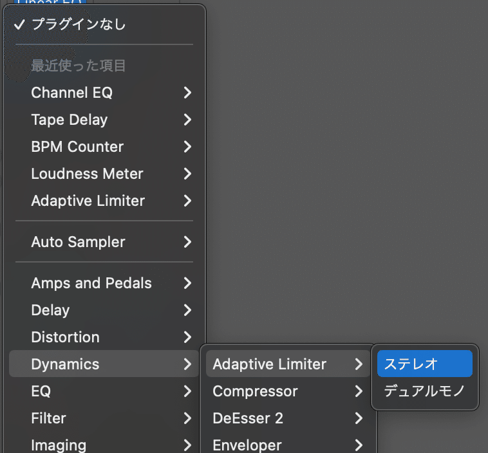Open the Imaging plug-in category
Viewport: 488px width, 453px height.
pyautogui.click(x=59, y=445)
